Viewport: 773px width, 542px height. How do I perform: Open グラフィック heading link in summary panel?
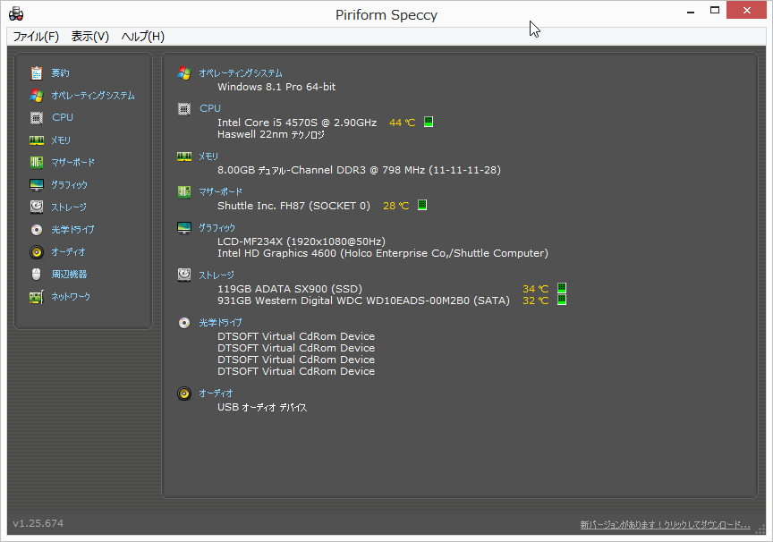217,228
